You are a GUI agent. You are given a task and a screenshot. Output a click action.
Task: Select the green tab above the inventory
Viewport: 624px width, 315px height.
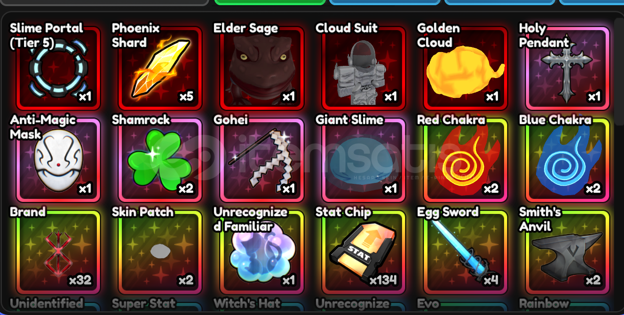click(x=270, y=2)
